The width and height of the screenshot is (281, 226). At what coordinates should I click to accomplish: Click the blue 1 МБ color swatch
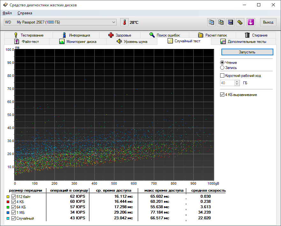click(8, 213)
